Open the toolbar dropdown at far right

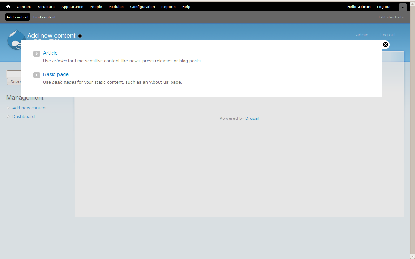coord(402,7)
